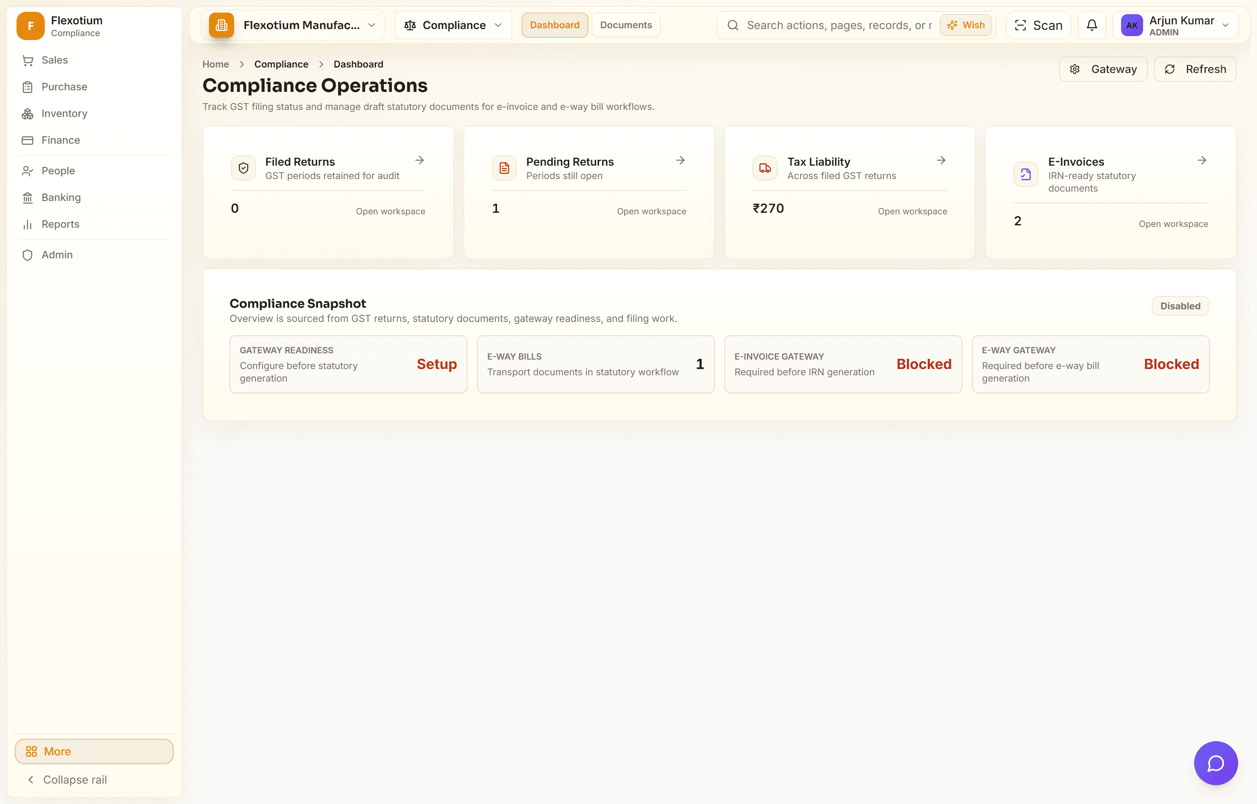This screenshot has height=804, width=1257.
Task: Click the Pending Returns document icon
Action: click(504, 168)
